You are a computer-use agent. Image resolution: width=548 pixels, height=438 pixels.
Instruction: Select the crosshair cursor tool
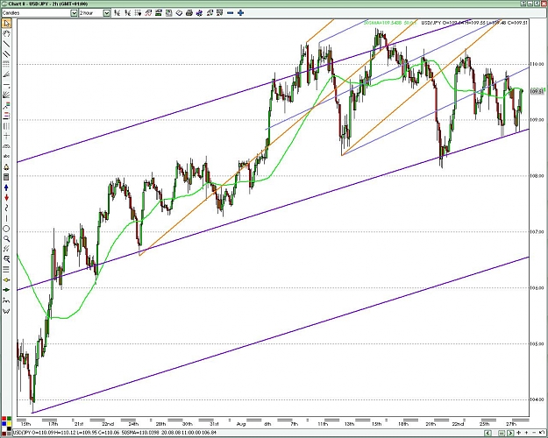pyautogui.click(x=6, y=137)
